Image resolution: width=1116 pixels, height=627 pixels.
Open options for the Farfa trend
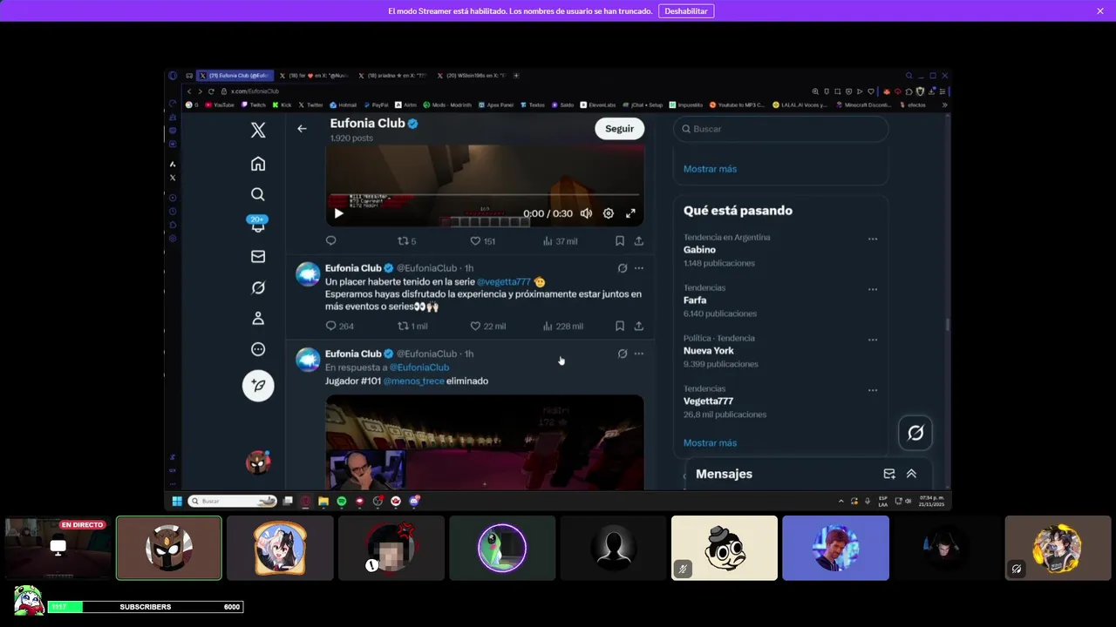pyautogui.click(x=872, y=289)
